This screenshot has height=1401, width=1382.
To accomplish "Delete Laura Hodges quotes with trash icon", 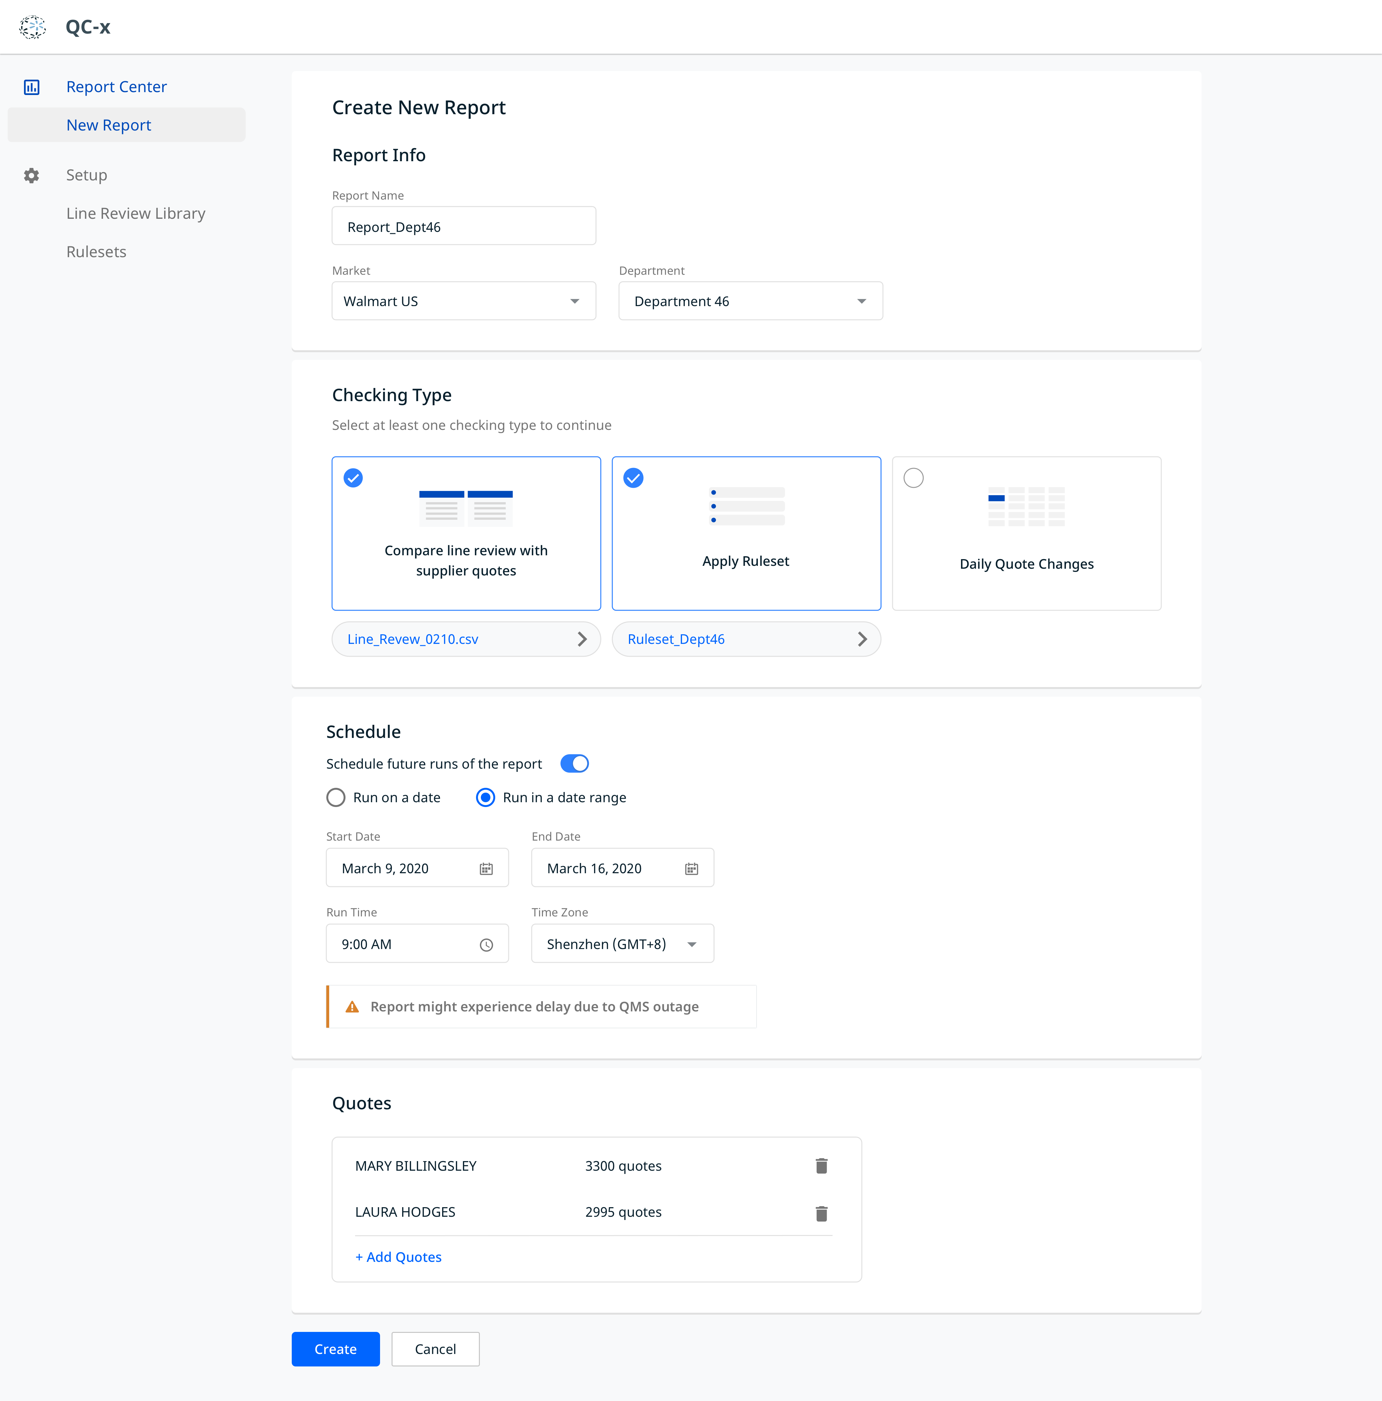I will [x=821, y=1213].
